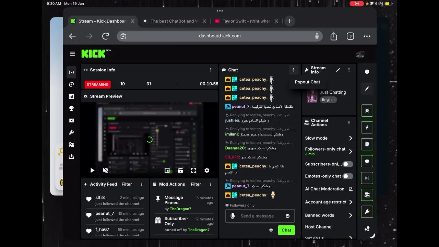Viewport: 439px width, 247px height.
Task: Open the Kick hamburger menu
Action: (72, 54)
